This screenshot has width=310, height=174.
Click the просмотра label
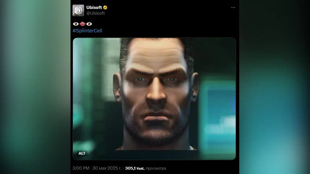tap(156, 168)
